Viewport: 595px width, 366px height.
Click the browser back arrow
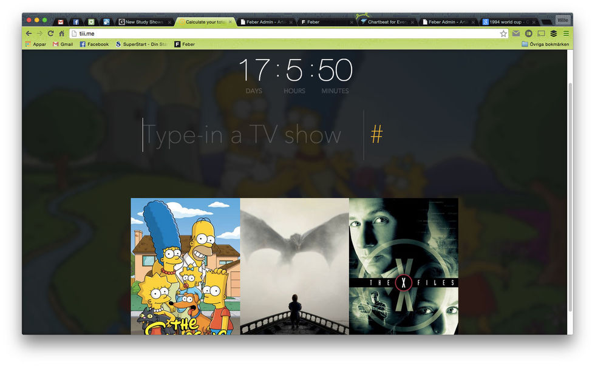(x=29, y=33)
